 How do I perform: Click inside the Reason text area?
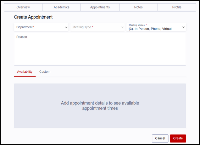point(100,49)
